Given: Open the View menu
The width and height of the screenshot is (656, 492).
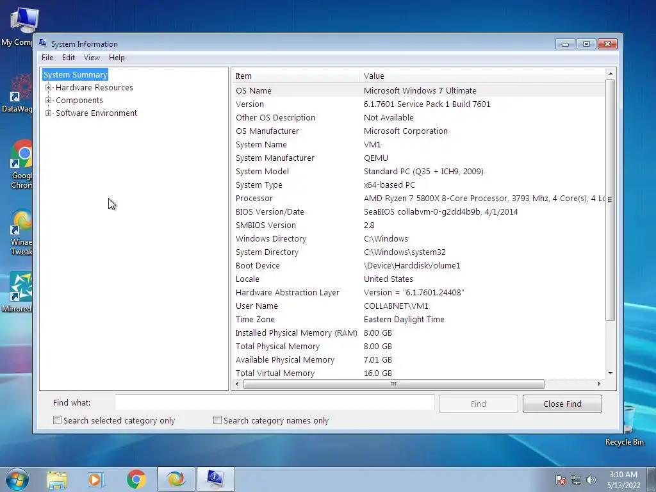Looking at the screenshot, I should [92, 58].
